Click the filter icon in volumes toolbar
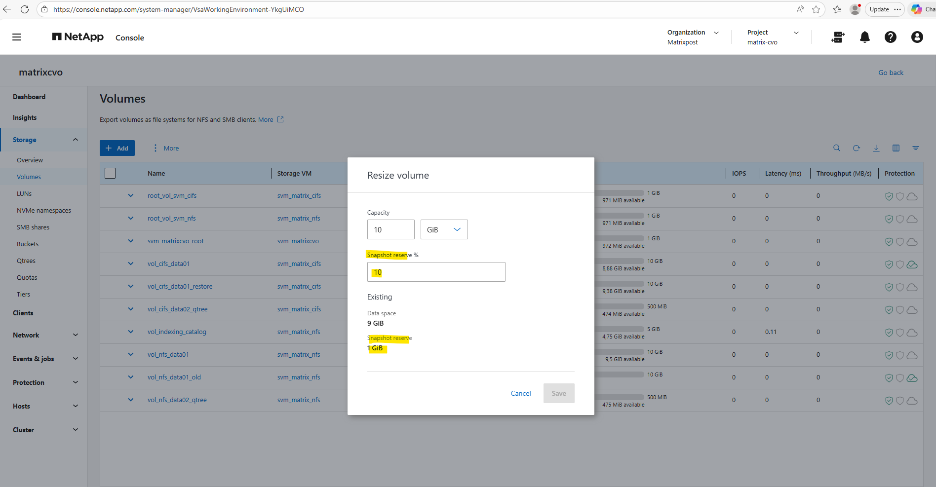This screenshot has width=936, height=487. click(915, 148)
